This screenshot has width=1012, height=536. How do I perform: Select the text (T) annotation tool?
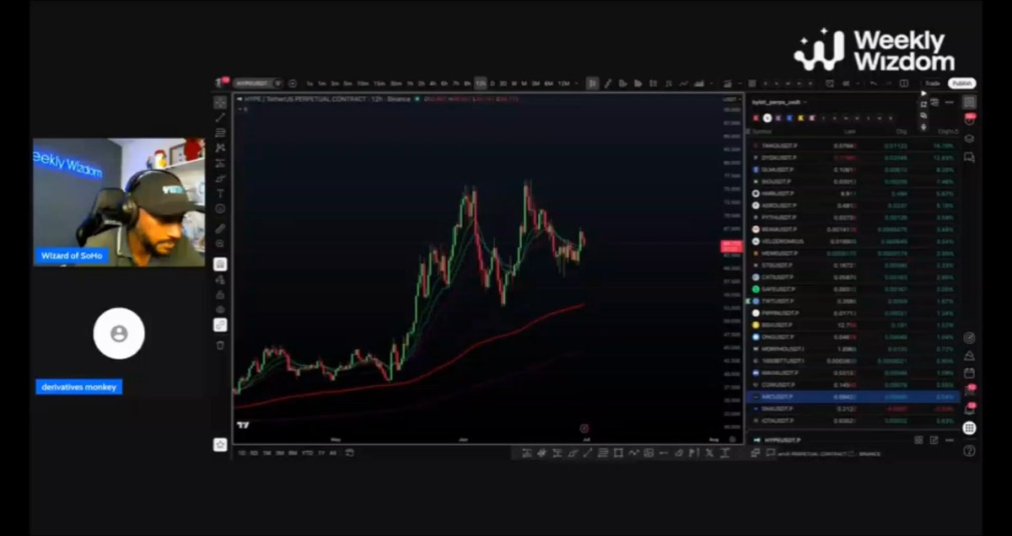click(x=220, y=193)
